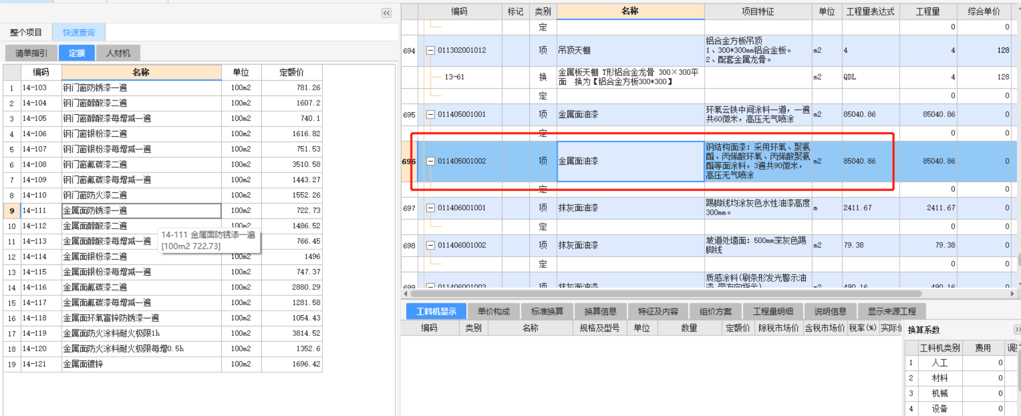This screenshot has height=416, width=1021.
Task: Select quota row 14-106 钢门窗银粉漆二遍
Action: (x=163, y=134)
